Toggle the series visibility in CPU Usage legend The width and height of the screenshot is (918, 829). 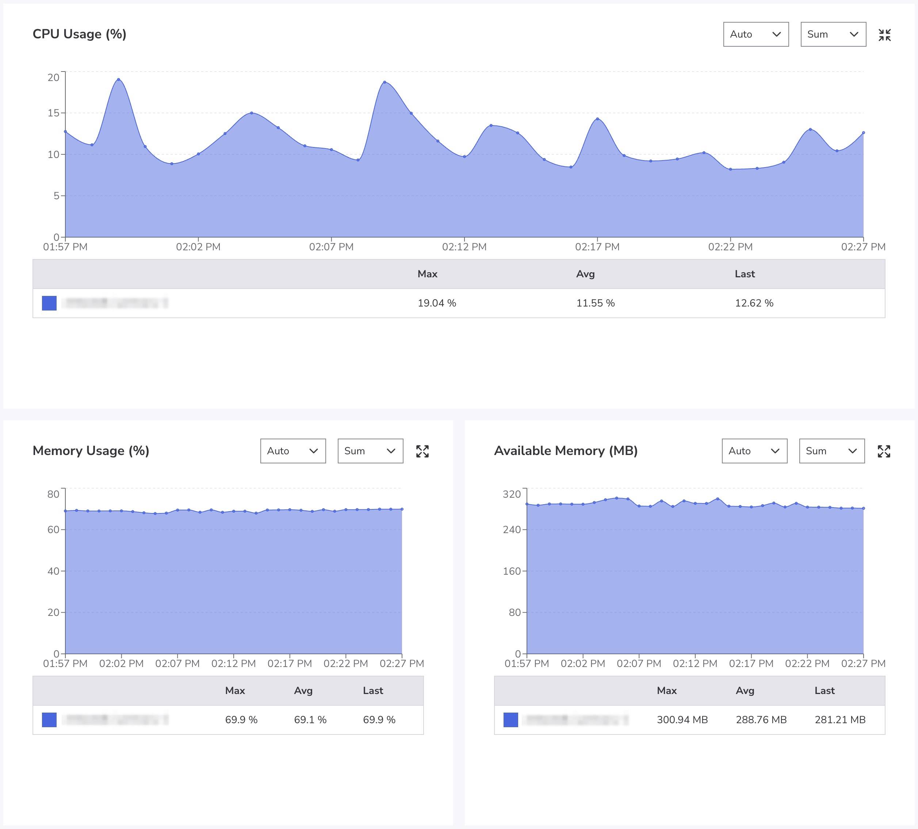48,302
